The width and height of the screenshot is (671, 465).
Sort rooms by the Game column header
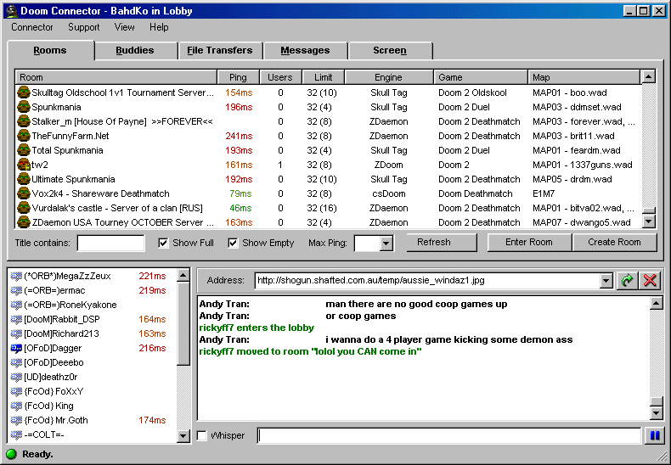coord(481,77)
